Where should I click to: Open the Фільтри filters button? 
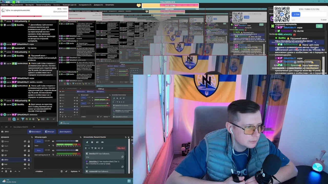(50, 132)
